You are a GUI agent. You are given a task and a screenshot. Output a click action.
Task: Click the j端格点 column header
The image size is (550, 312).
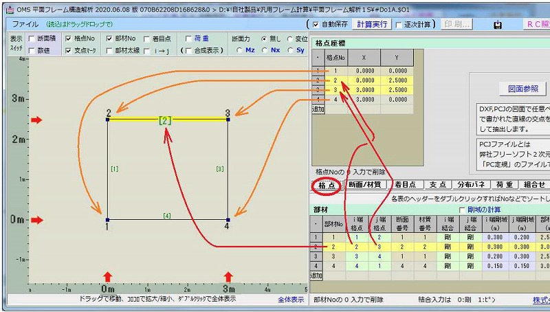point(379,223)
